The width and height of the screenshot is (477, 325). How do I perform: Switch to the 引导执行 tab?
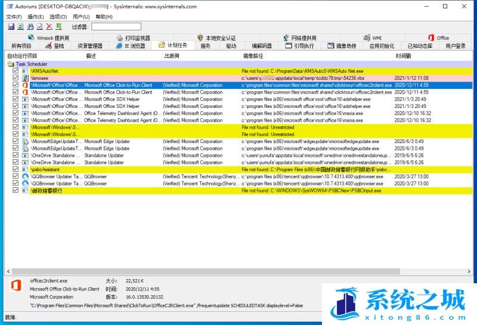pos(300,46)
